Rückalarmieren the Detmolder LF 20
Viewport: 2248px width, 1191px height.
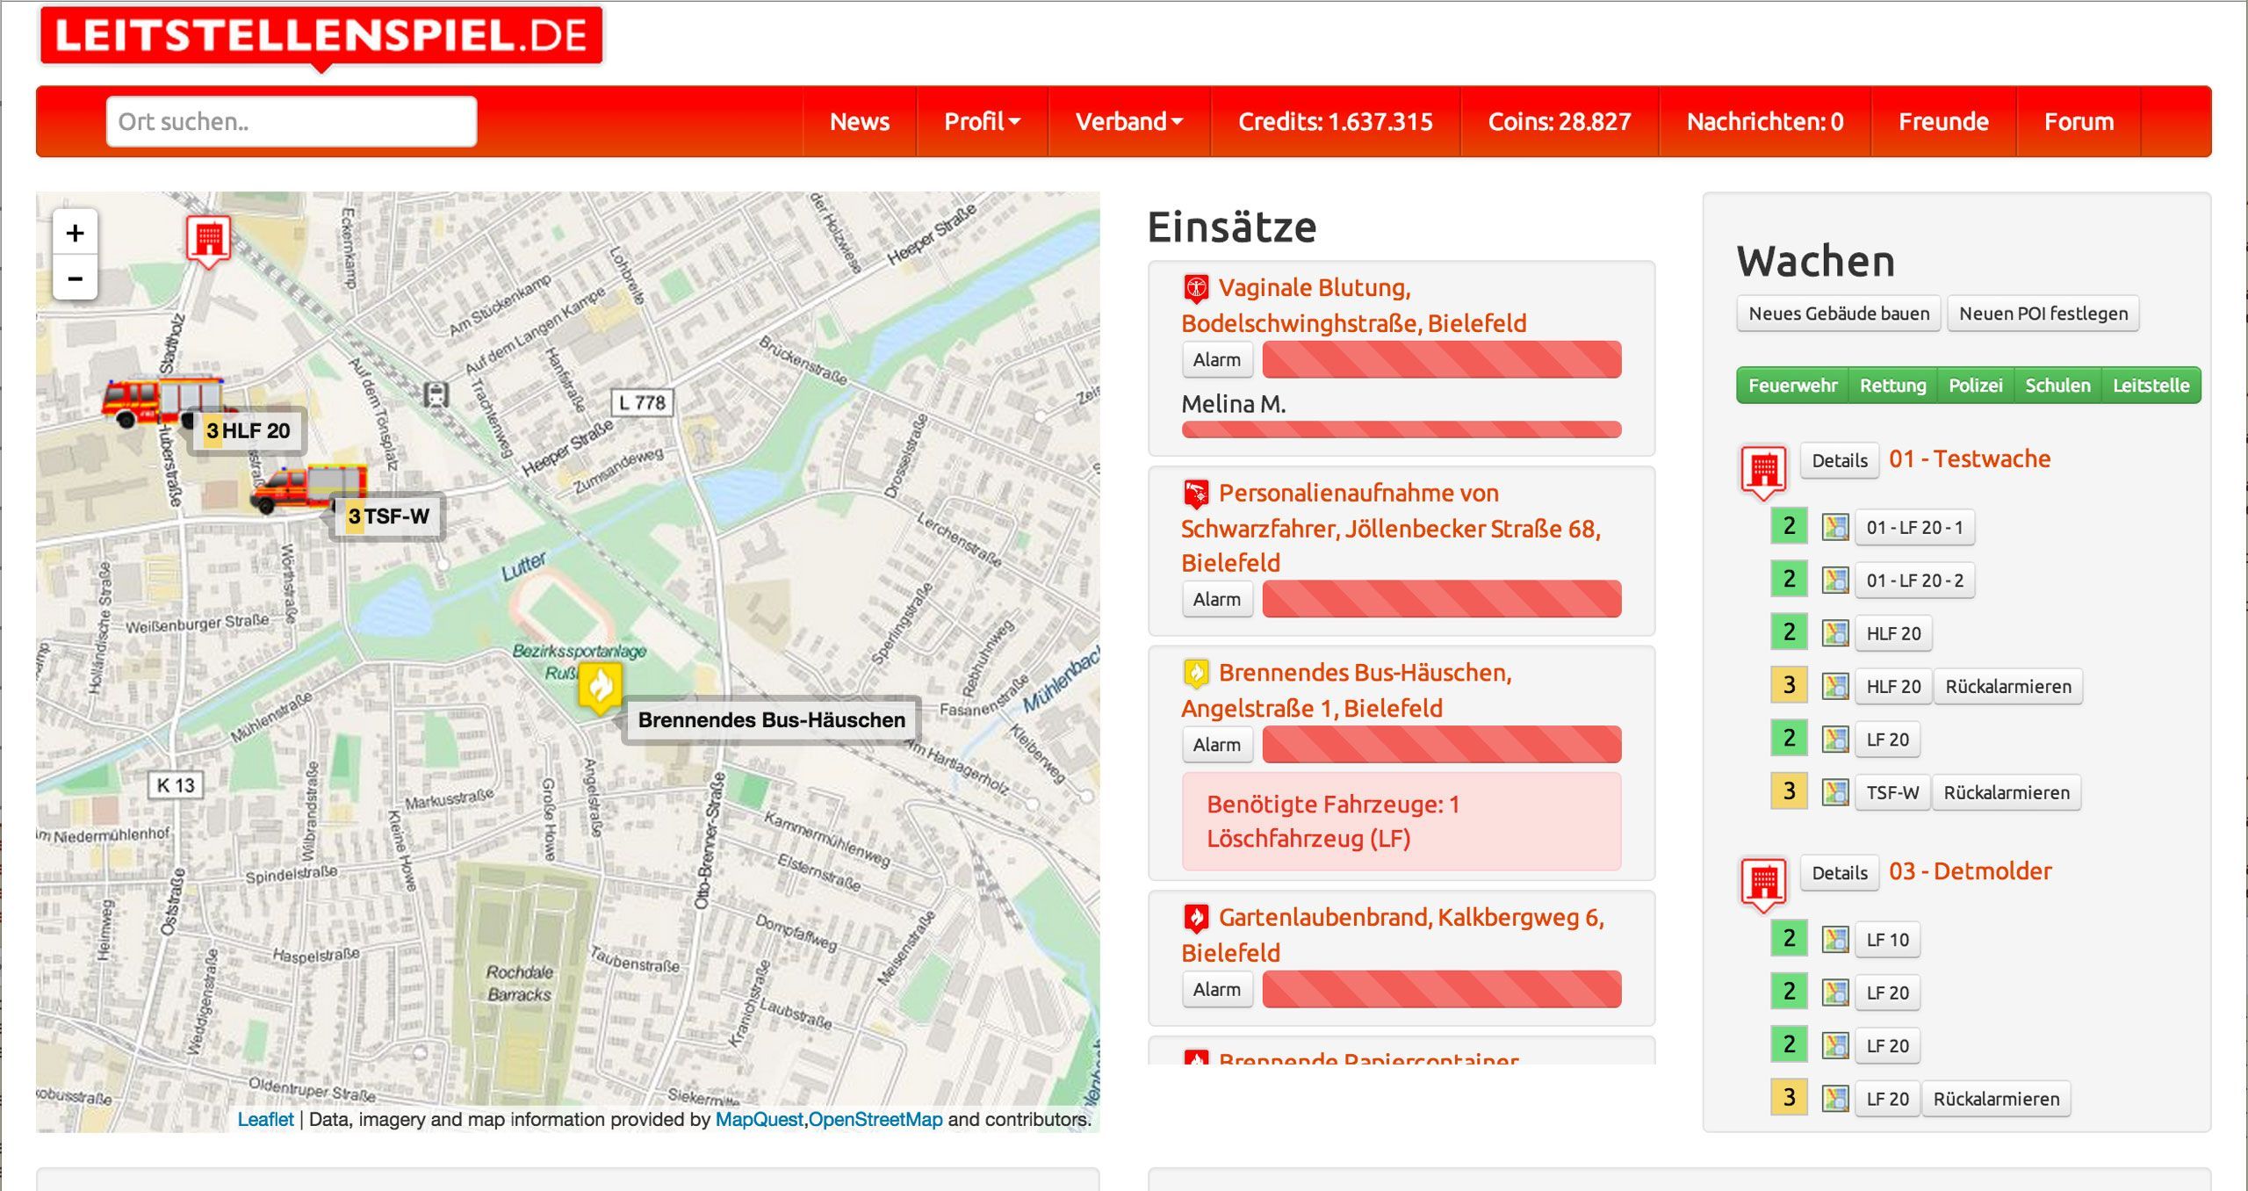pos(1996,1099)
